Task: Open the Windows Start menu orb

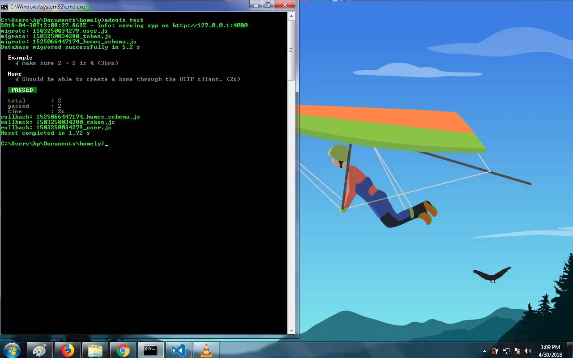Action: [13, 350]
